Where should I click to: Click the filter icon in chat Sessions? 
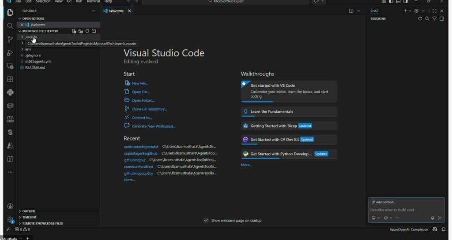point(434,19)
